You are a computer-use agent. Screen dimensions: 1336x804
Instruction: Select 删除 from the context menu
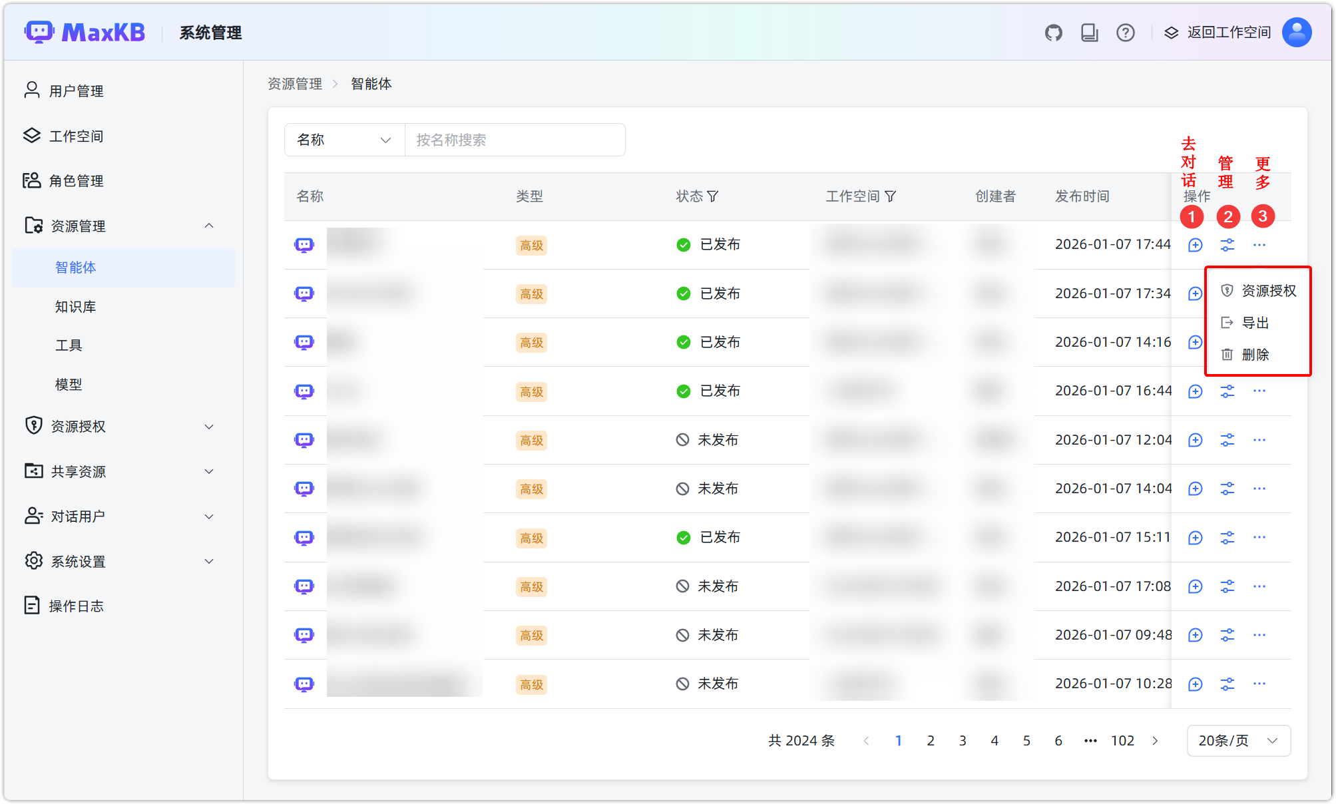click(x=1255, y=355)
